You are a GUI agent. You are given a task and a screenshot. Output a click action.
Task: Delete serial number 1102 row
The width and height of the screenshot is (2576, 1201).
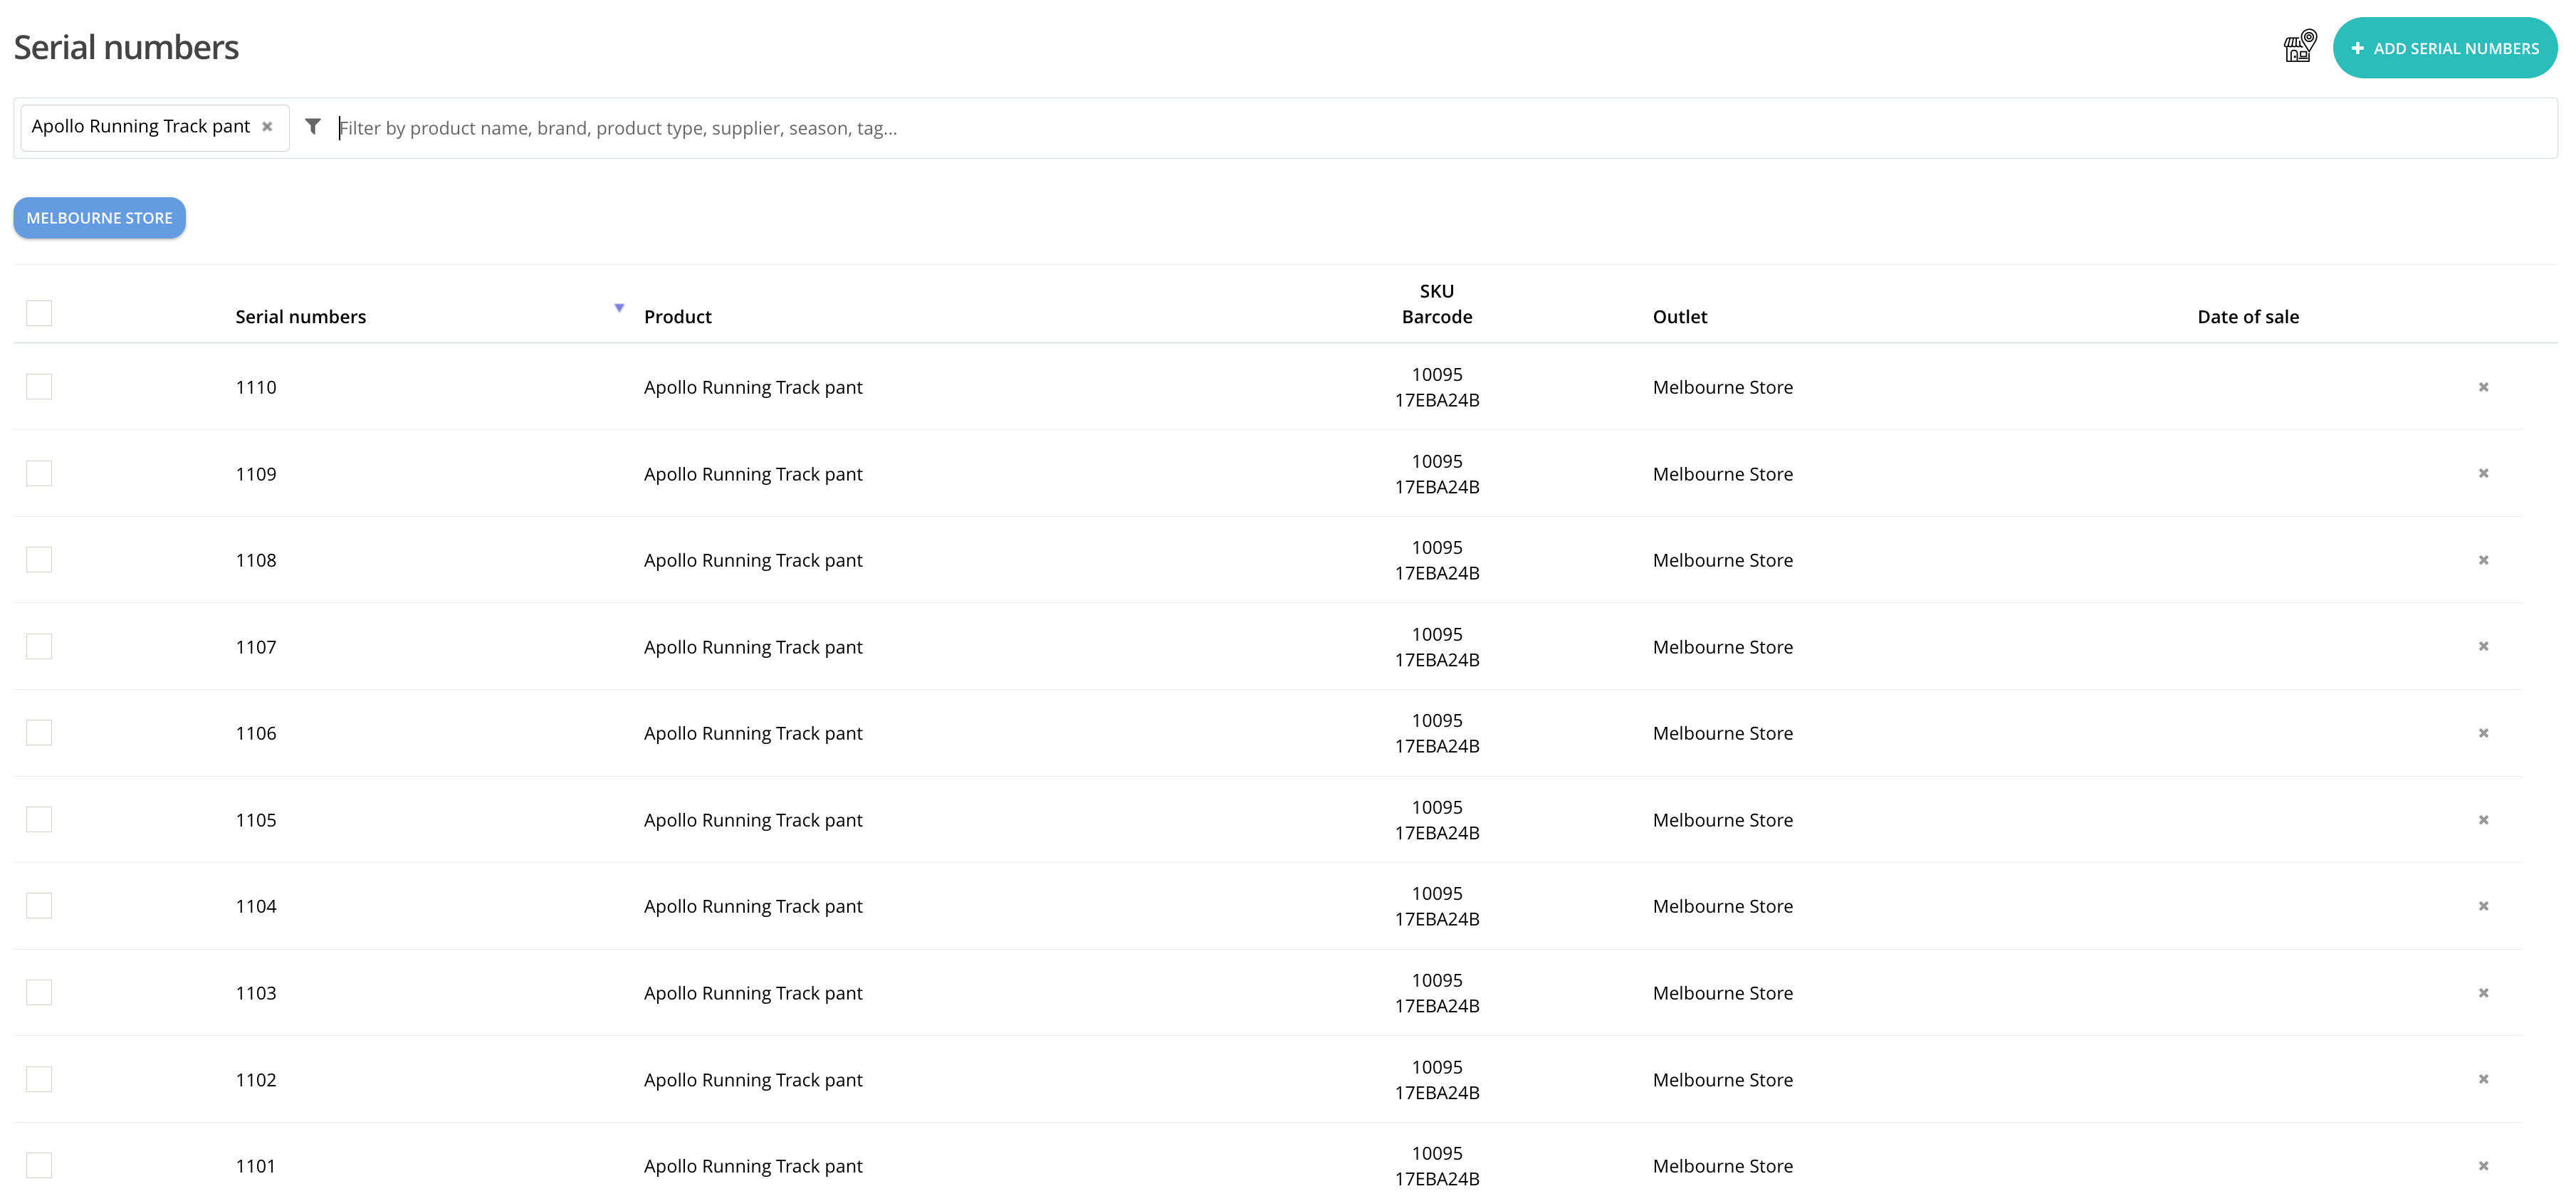(2483, 1079)
